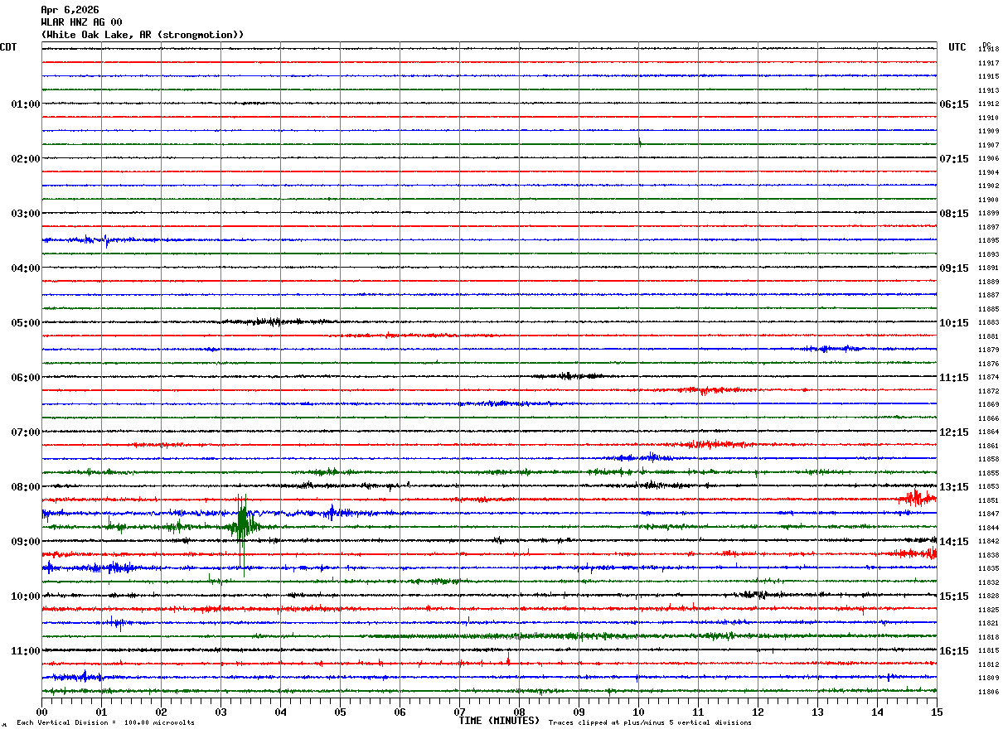Click the "08:15" UTC time label
This screenshot has height=734, width=1003.
pyautogui.click(x=954, y=214)
